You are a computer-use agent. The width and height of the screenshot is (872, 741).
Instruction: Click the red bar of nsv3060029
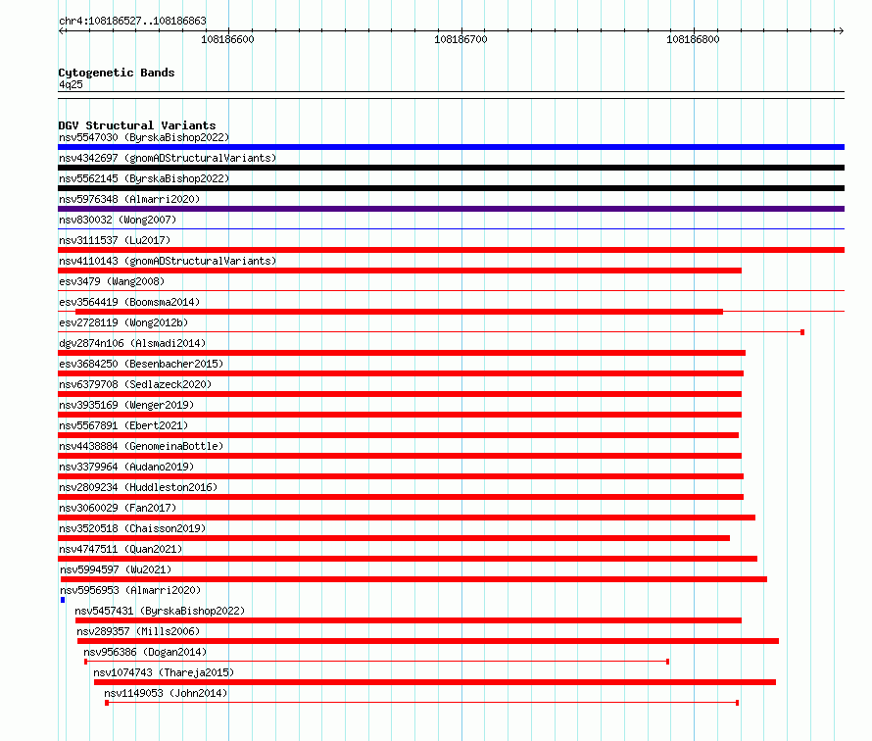[407, 518]
